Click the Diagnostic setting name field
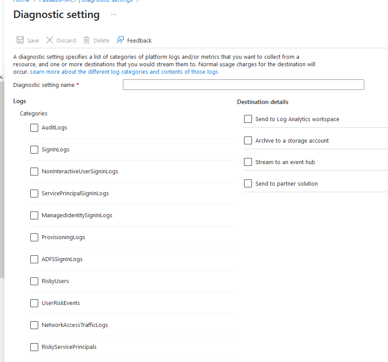Screen dimensions: 388x362 click(x=244, y=84)
